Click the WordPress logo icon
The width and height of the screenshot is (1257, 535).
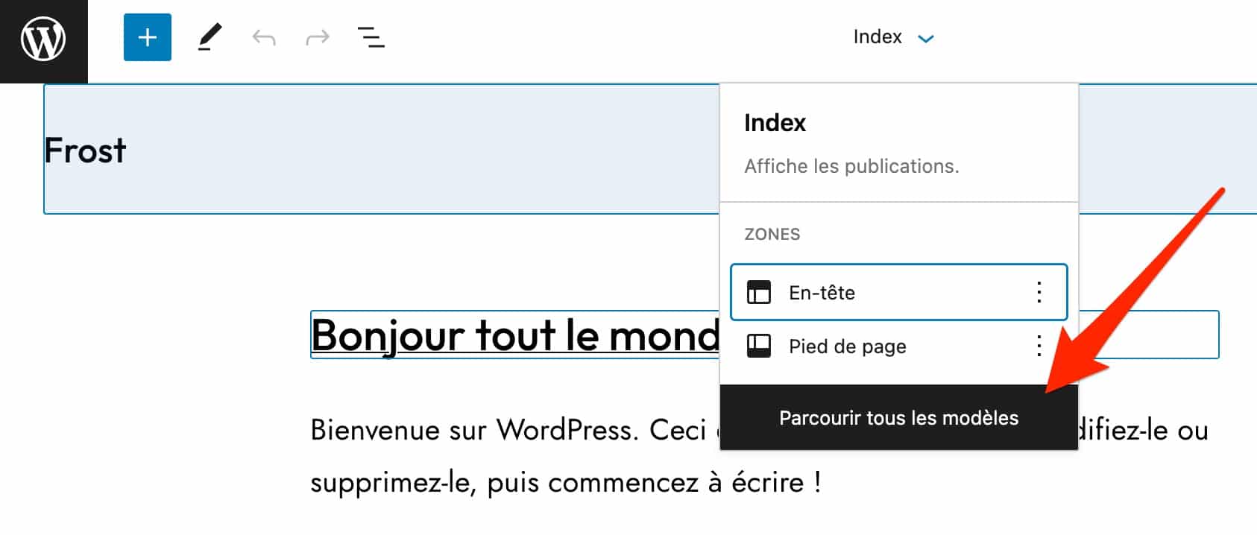pos(43,39)
